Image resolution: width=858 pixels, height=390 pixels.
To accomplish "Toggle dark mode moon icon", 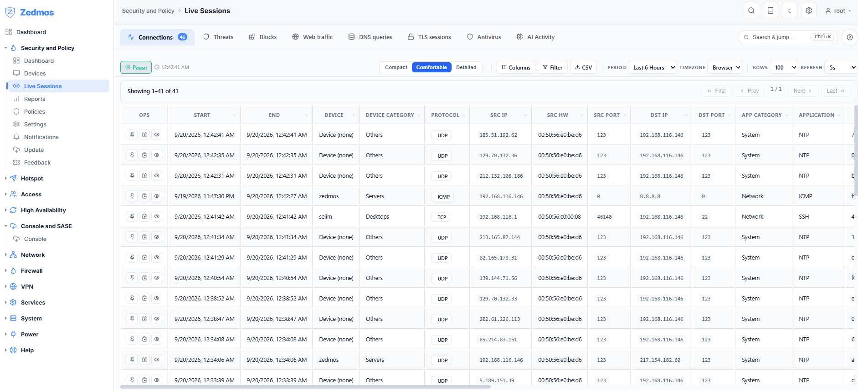I will [790, 10].
